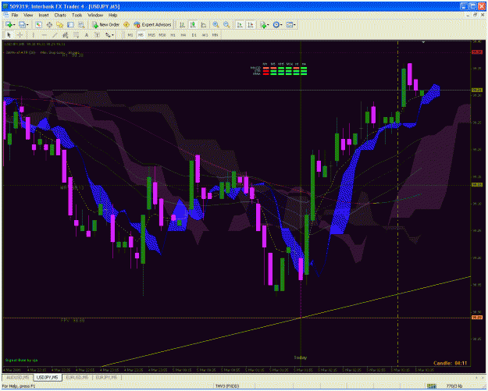488x391 pixels.
Task: Open the File menu
Action: tap(15, 15)
